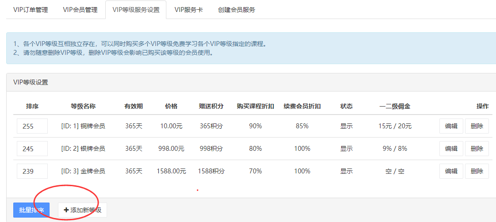This screenshot has height=222, width=496.
Task: Click the [ID: 3] 金牌会员 name cell
Action: coord(83,172)
